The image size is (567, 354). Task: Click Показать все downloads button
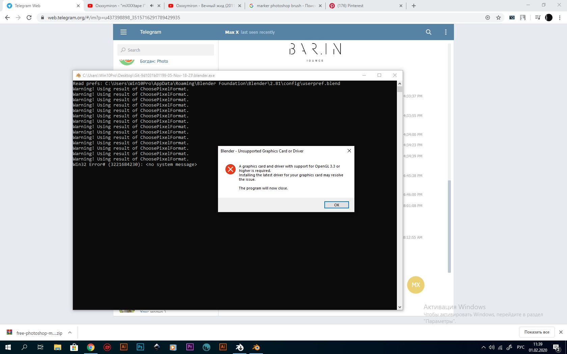[x=537, y=332]
